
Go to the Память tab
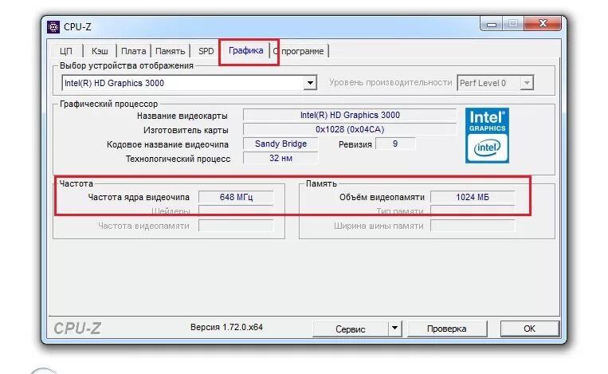point(170,51)
